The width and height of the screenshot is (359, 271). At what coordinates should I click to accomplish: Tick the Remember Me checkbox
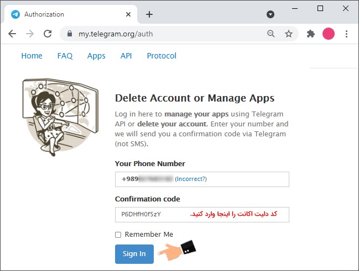118,235
